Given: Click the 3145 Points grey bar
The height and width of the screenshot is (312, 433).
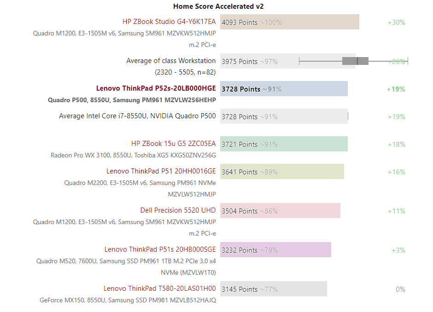Looking at the screenshot, I should (x=273, y=289).
